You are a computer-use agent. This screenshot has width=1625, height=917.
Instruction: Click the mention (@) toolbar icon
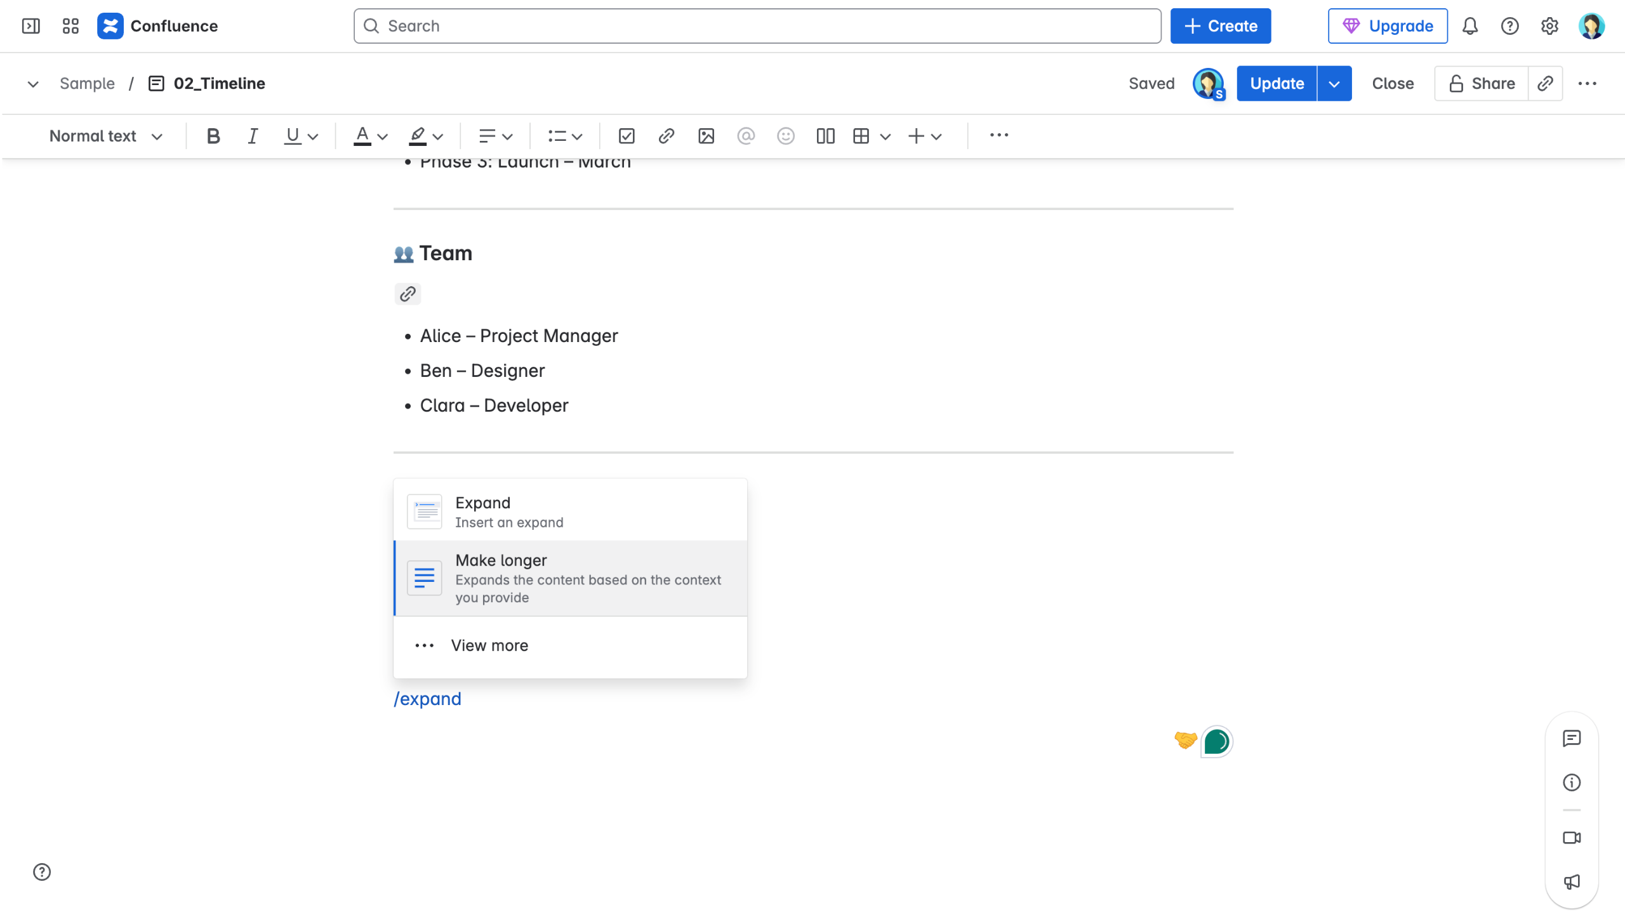point(746,136)
